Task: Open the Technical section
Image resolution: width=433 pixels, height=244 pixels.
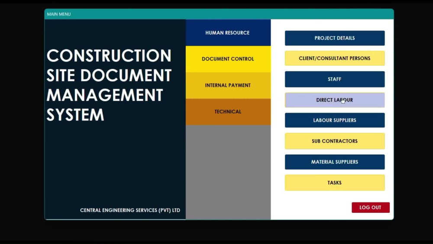Action: pyautogui.click(x=228, y=112)
